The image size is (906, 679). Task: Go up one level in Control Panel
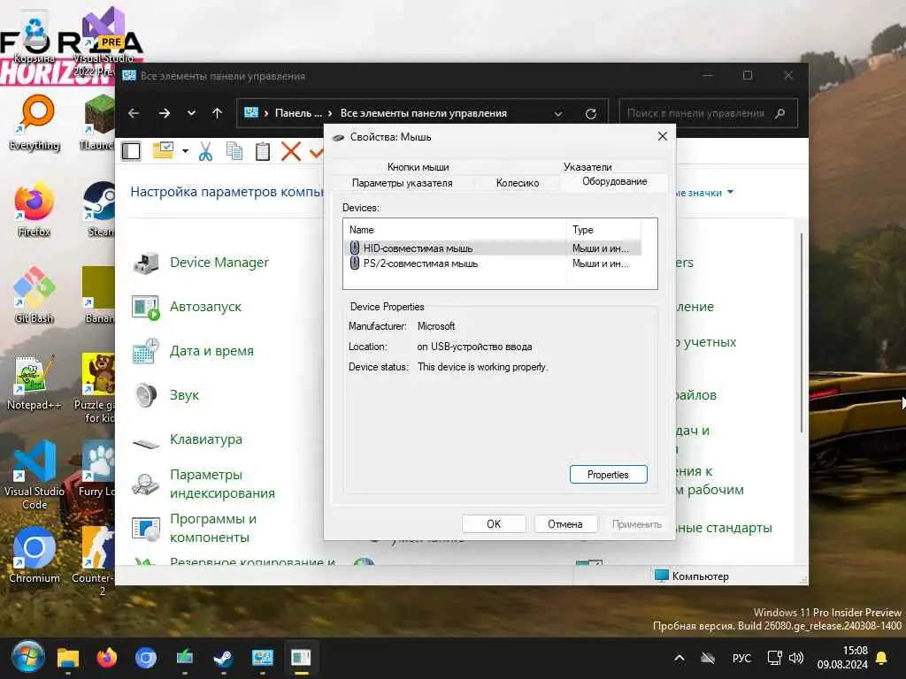click(x=217, y=113)
